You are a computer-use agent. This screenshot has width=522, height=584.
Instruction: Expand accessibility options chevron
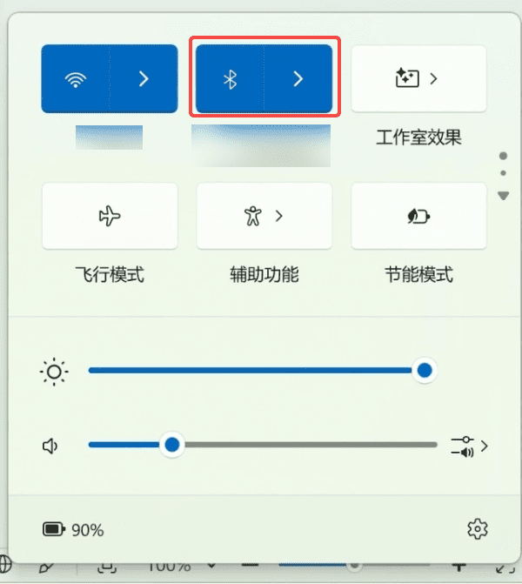(x=279, y=216)
